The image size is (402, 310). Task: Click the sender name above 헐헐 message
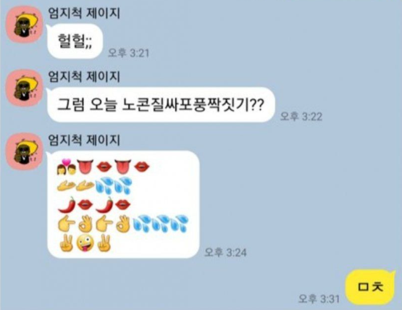coord(84,13)
